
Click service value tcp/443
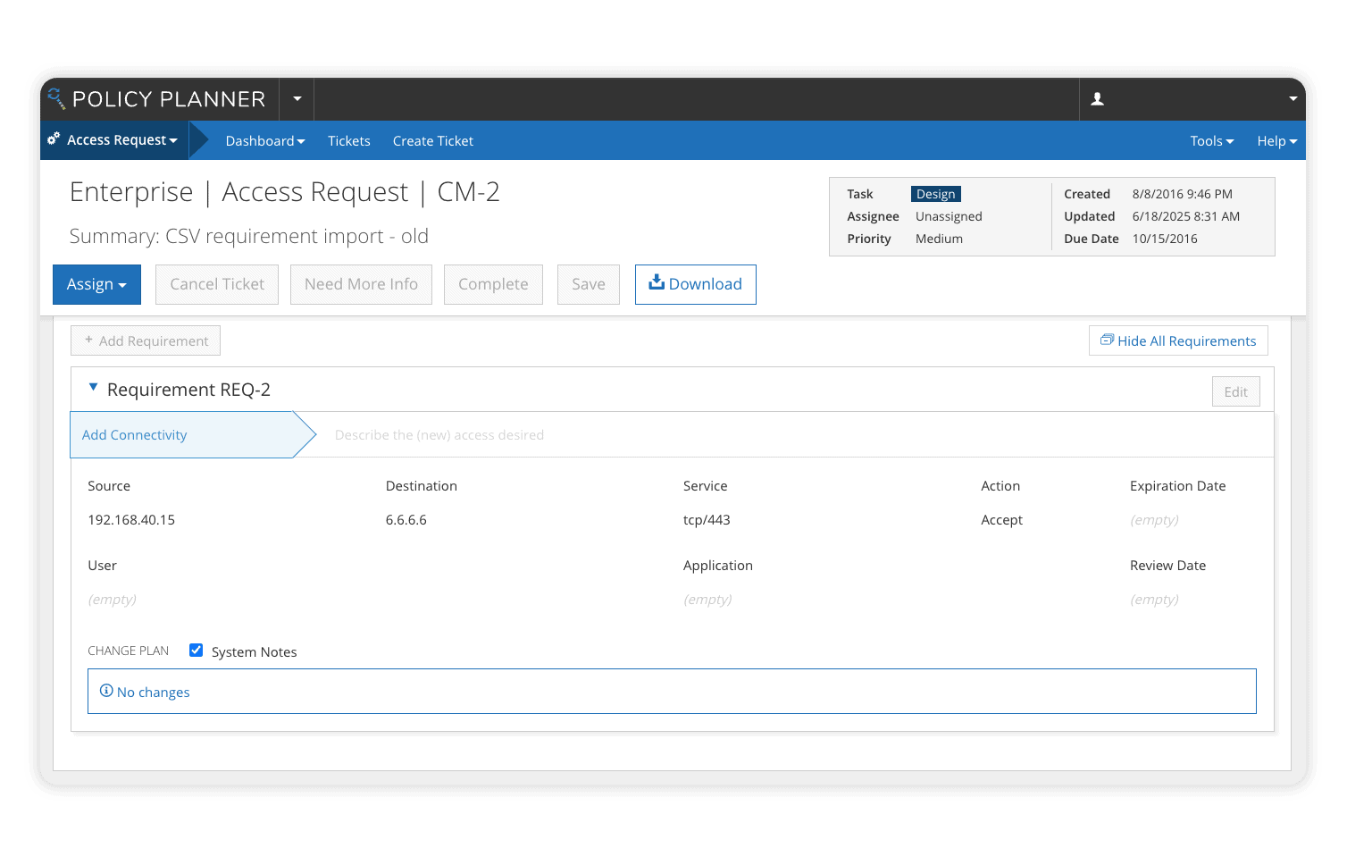tap(707, 520)
